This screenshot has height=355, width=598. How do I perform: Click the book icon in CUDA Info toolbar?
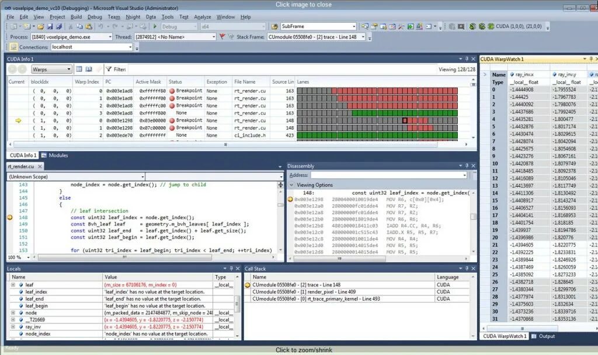tap(89, 69)
